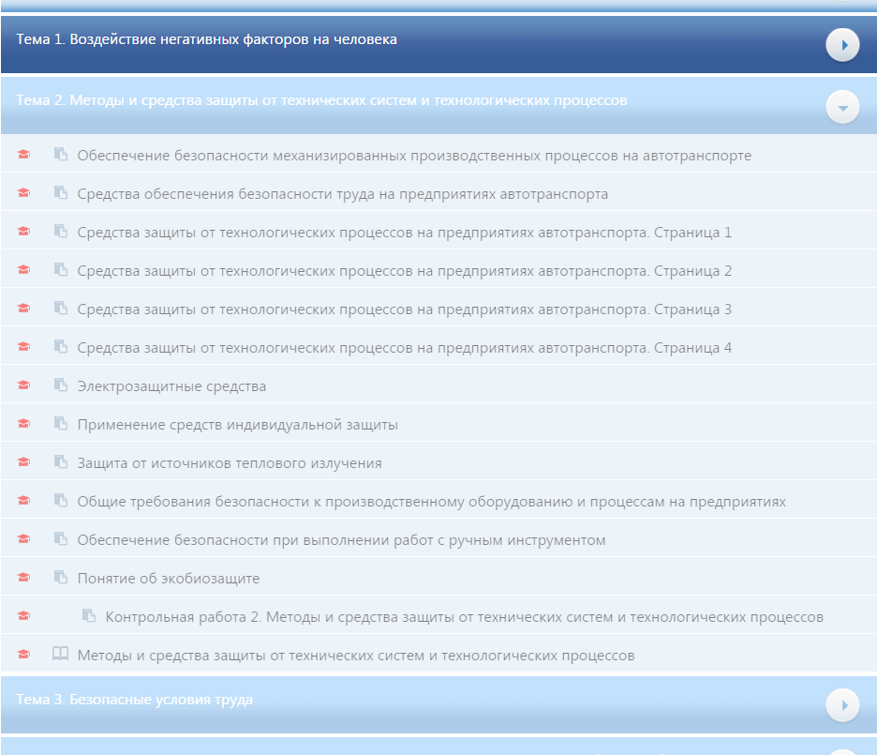This screenshot has height=755, width=877.
Task: Click graduation cap icon beside Обеспечение безопасности механизированных
Action: (x=23, y=154)
